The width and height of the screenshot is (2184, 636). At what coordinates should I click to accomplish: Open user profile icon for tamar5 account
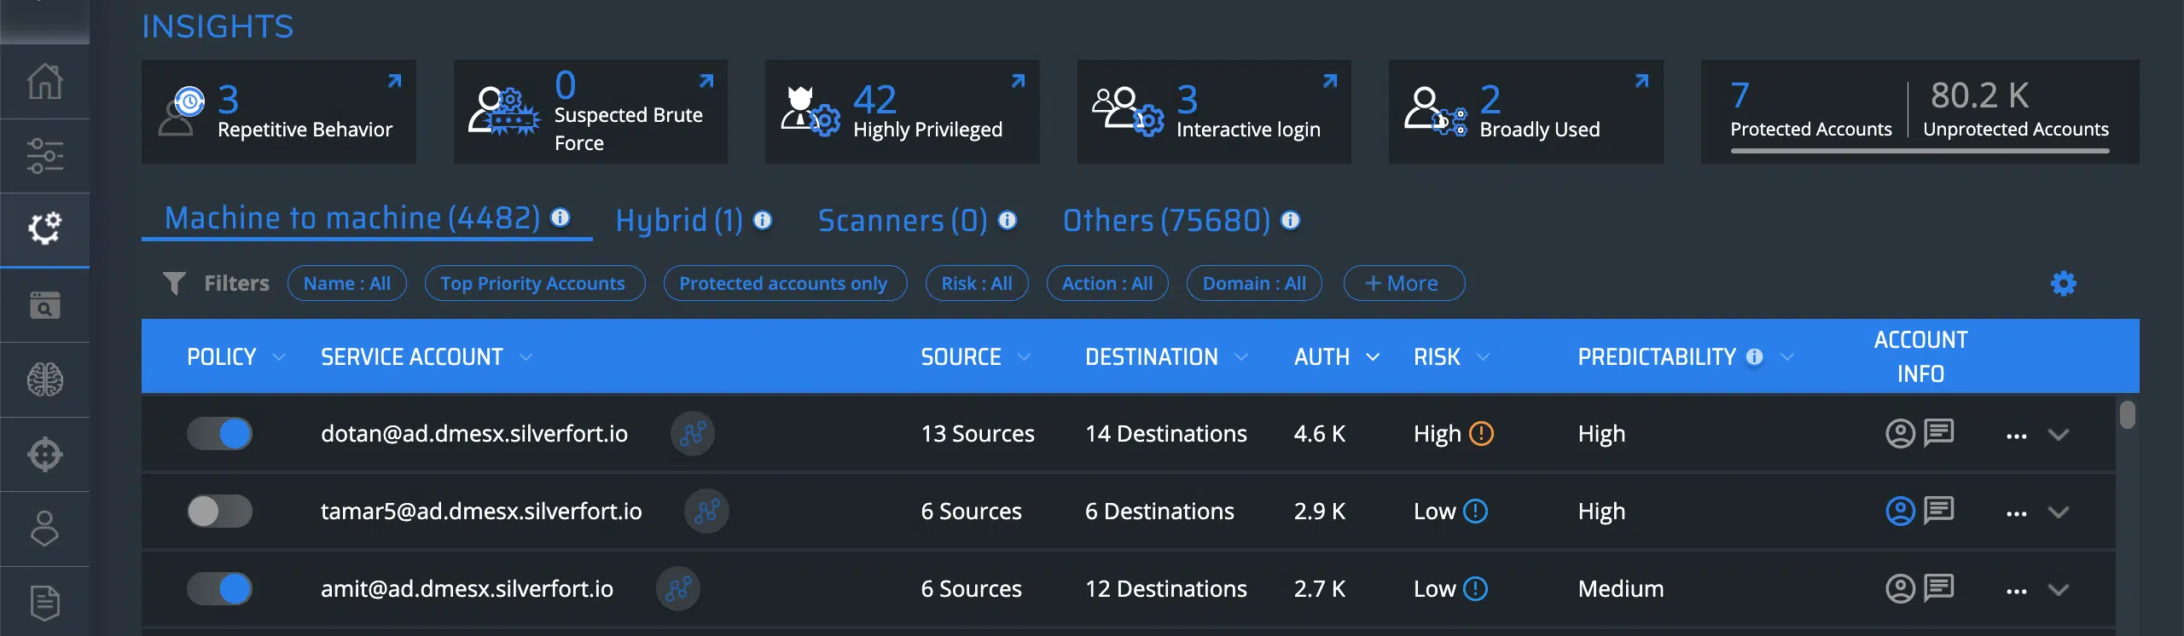pos(1900,511)
